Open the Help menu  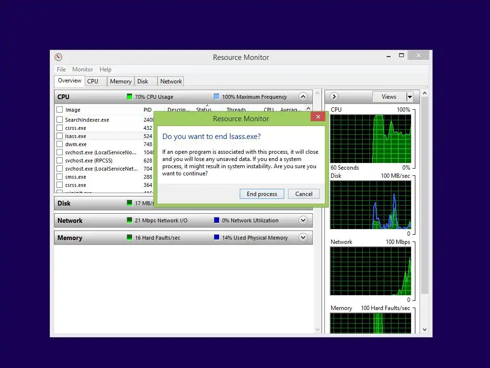pos(105,69)
